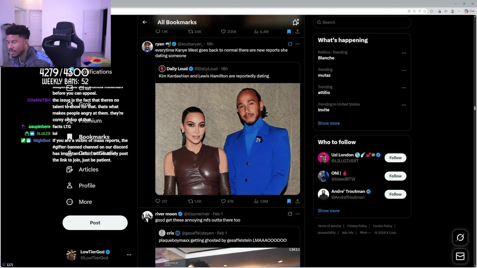Viewport: 477px width, 268px height.
Task: Open @kissmeriver handle link
Action: pyautogui.click(x=197, y=214)
